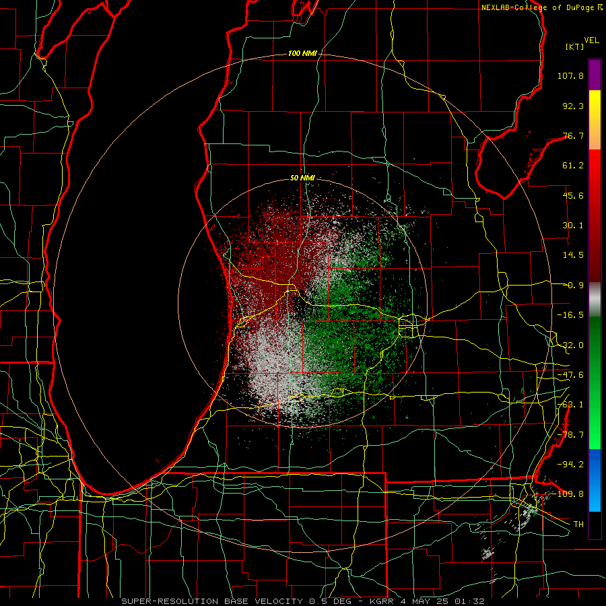Pick the blue segment of velocity scale
This screenshot has width=606, height=606.
[x=595, y=480]
